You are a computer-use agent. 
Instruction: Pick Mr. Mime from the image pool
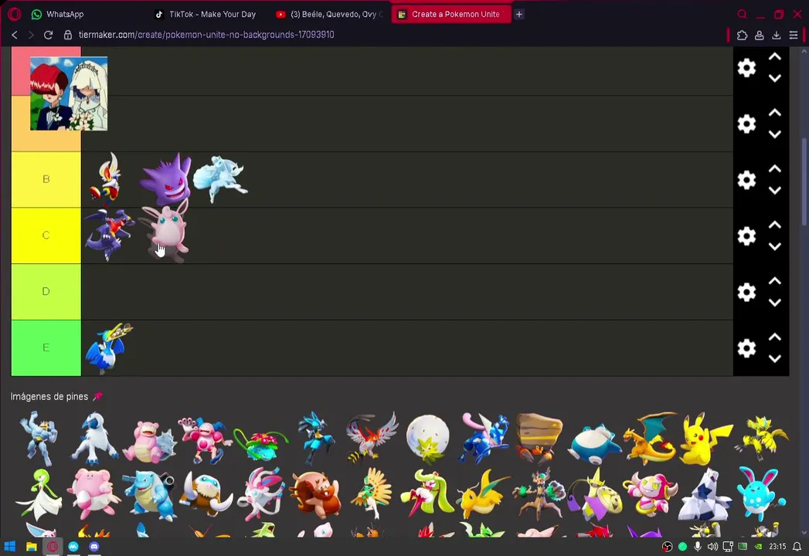pyautogui.click(x=204, y=440)
